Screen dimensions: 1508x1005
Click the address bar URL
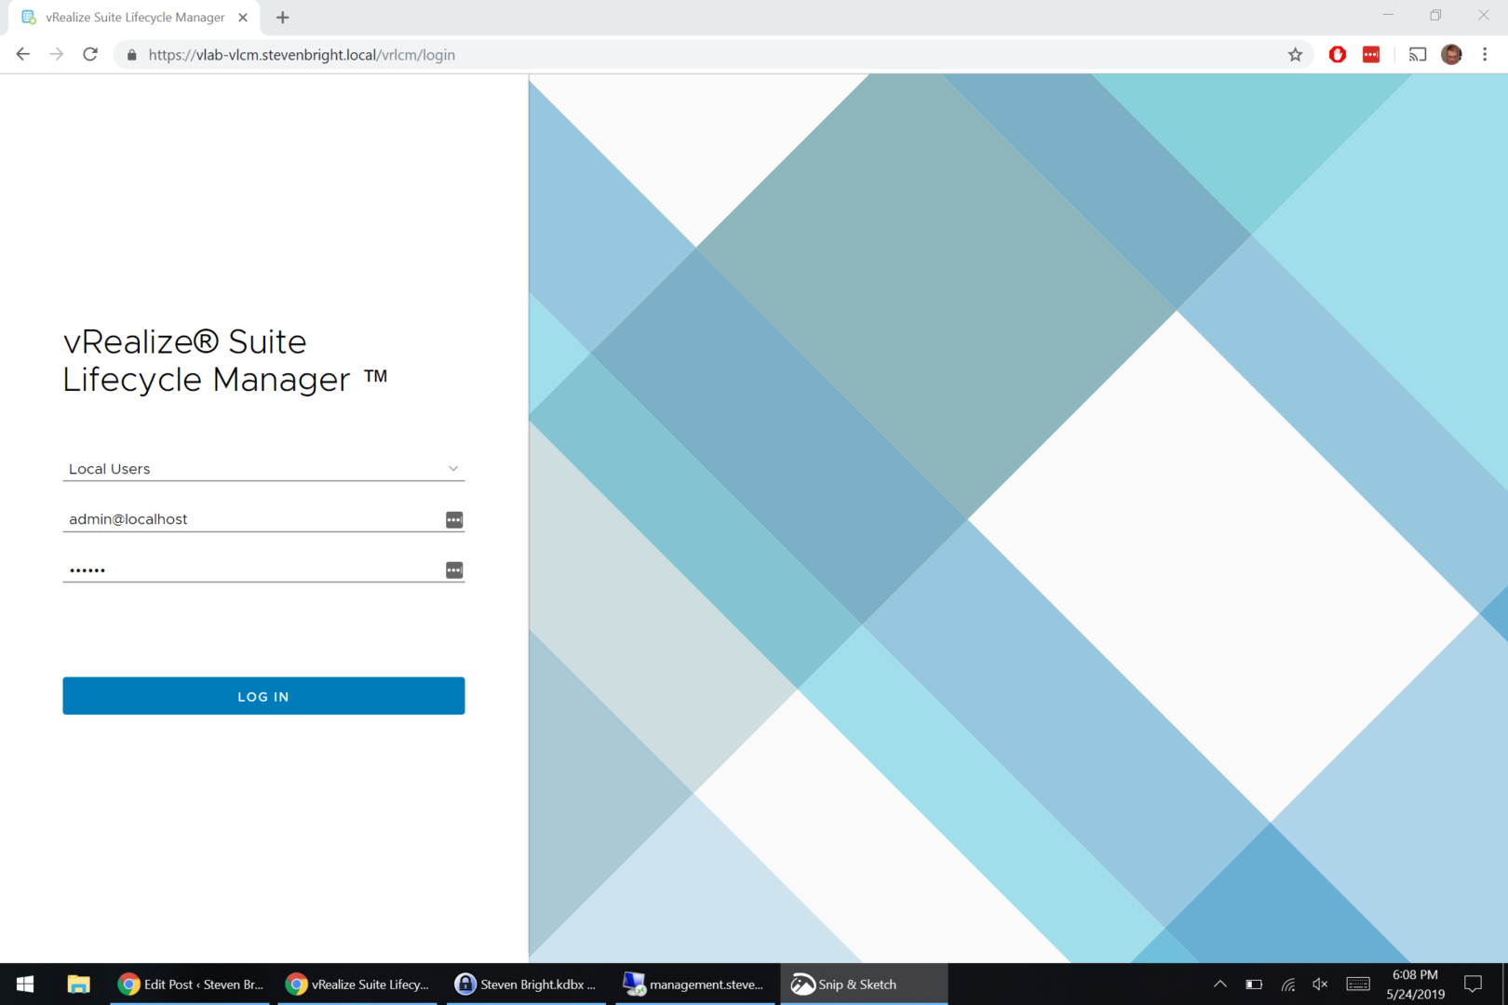point(302,55)
